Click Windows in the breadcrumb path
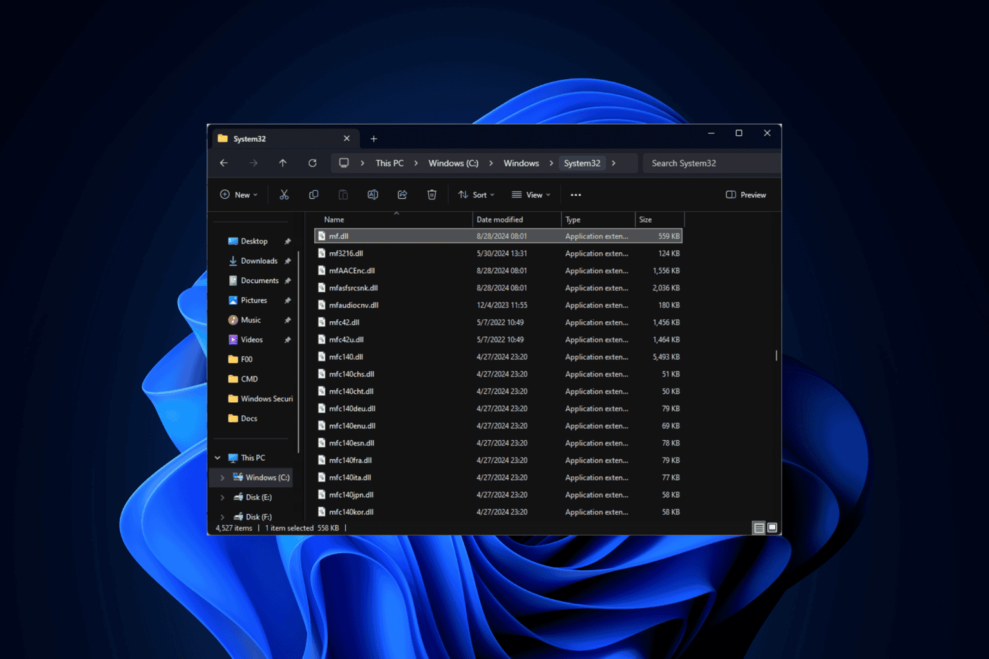The image size is (989, 659). [521, 163]
